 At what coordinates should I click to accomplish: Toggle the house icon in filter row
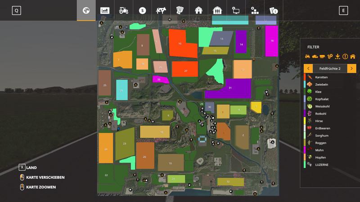tap(352, 57)
